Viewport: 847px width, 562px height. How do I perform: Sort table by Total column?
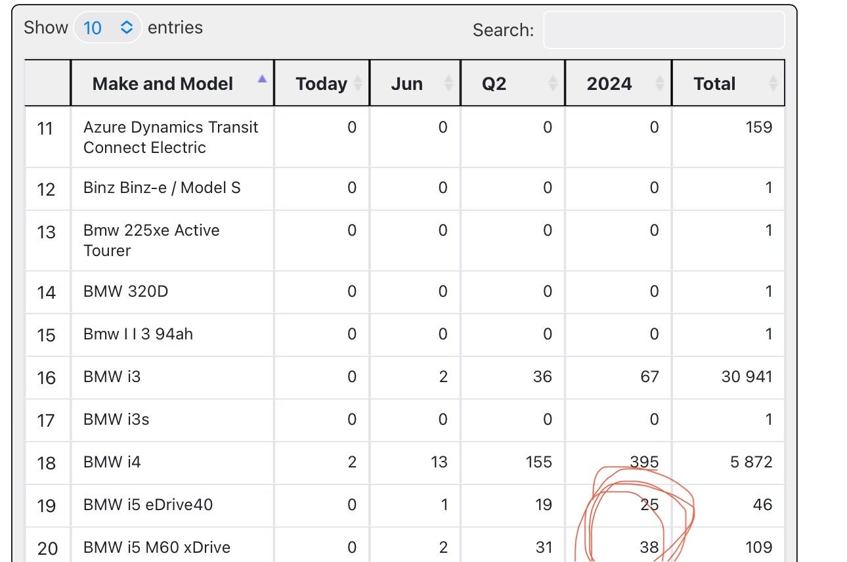(x=728, y=83)
